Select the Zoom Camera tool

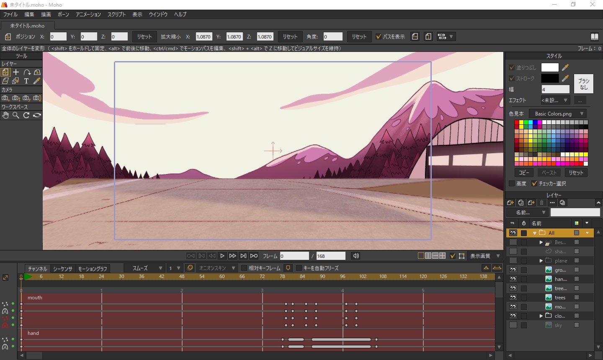pyautogui.click(x=16, y=98)
